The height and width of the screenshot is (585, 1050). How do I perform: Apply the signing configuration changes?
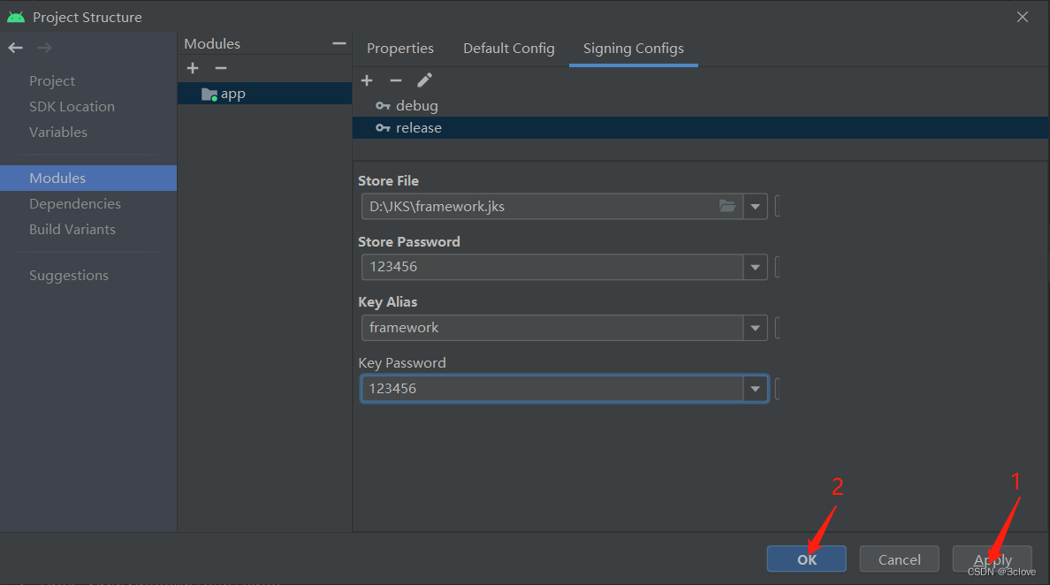click(x=992, y=558)
